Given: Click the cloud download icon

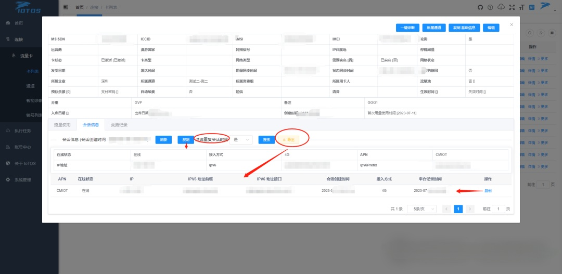Looking at the screenshot, I should [x=502, y=7].
